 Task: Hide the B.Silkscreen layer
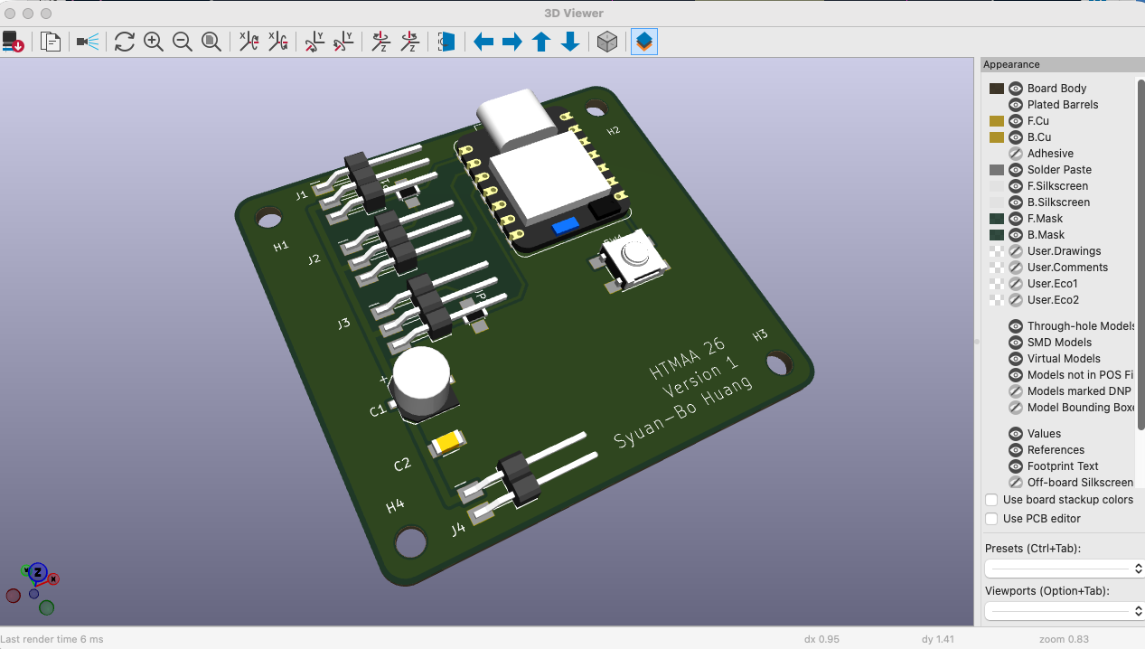click(x=1016, y=202)
